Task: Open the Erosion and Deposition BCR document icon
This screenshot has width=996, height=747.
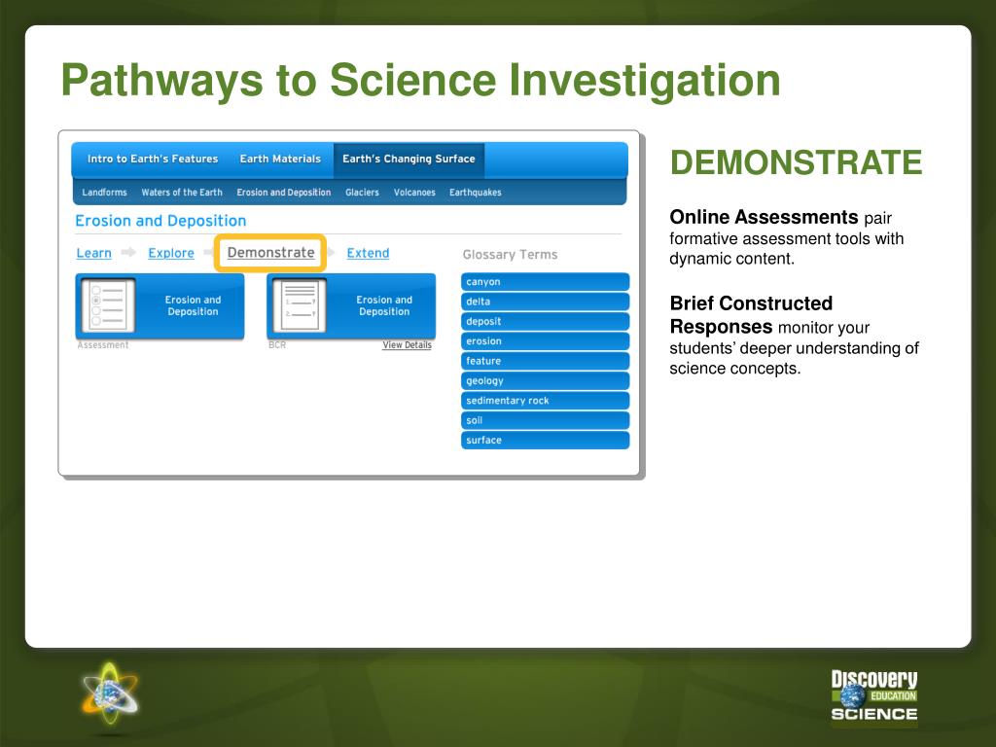Action: pos(300,305)
